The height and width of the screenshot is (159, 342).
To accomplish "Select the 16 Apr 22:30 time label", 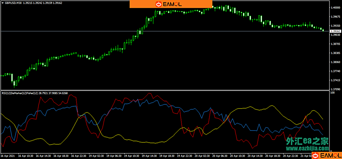I will coord(79,155).
